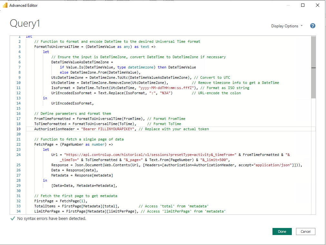This screenshot has height=245, width=326.
Task: Click "[Data=Data, Metadata=Metadata]" record line
Action: pos(84,186)
